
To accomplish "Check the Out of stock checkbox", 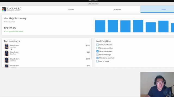I will pos(97,61).
